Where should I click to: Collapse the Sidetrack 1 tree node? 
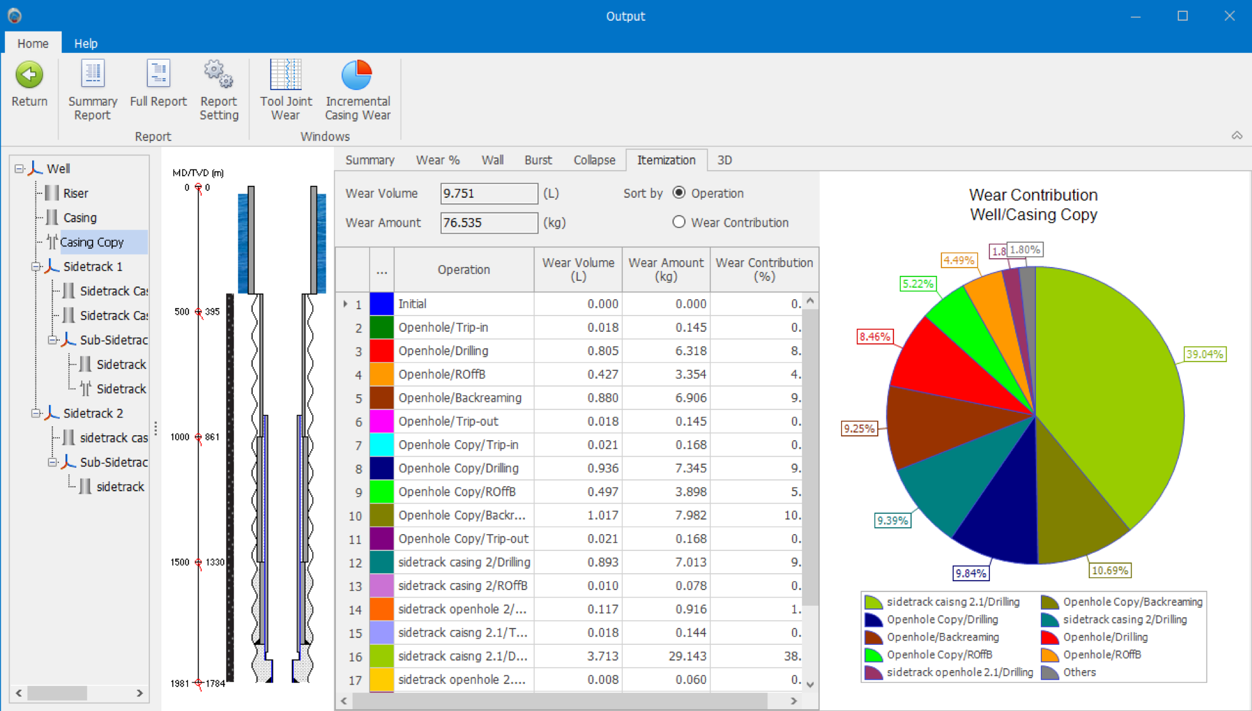pyautogui.click(x=36, y=266)
